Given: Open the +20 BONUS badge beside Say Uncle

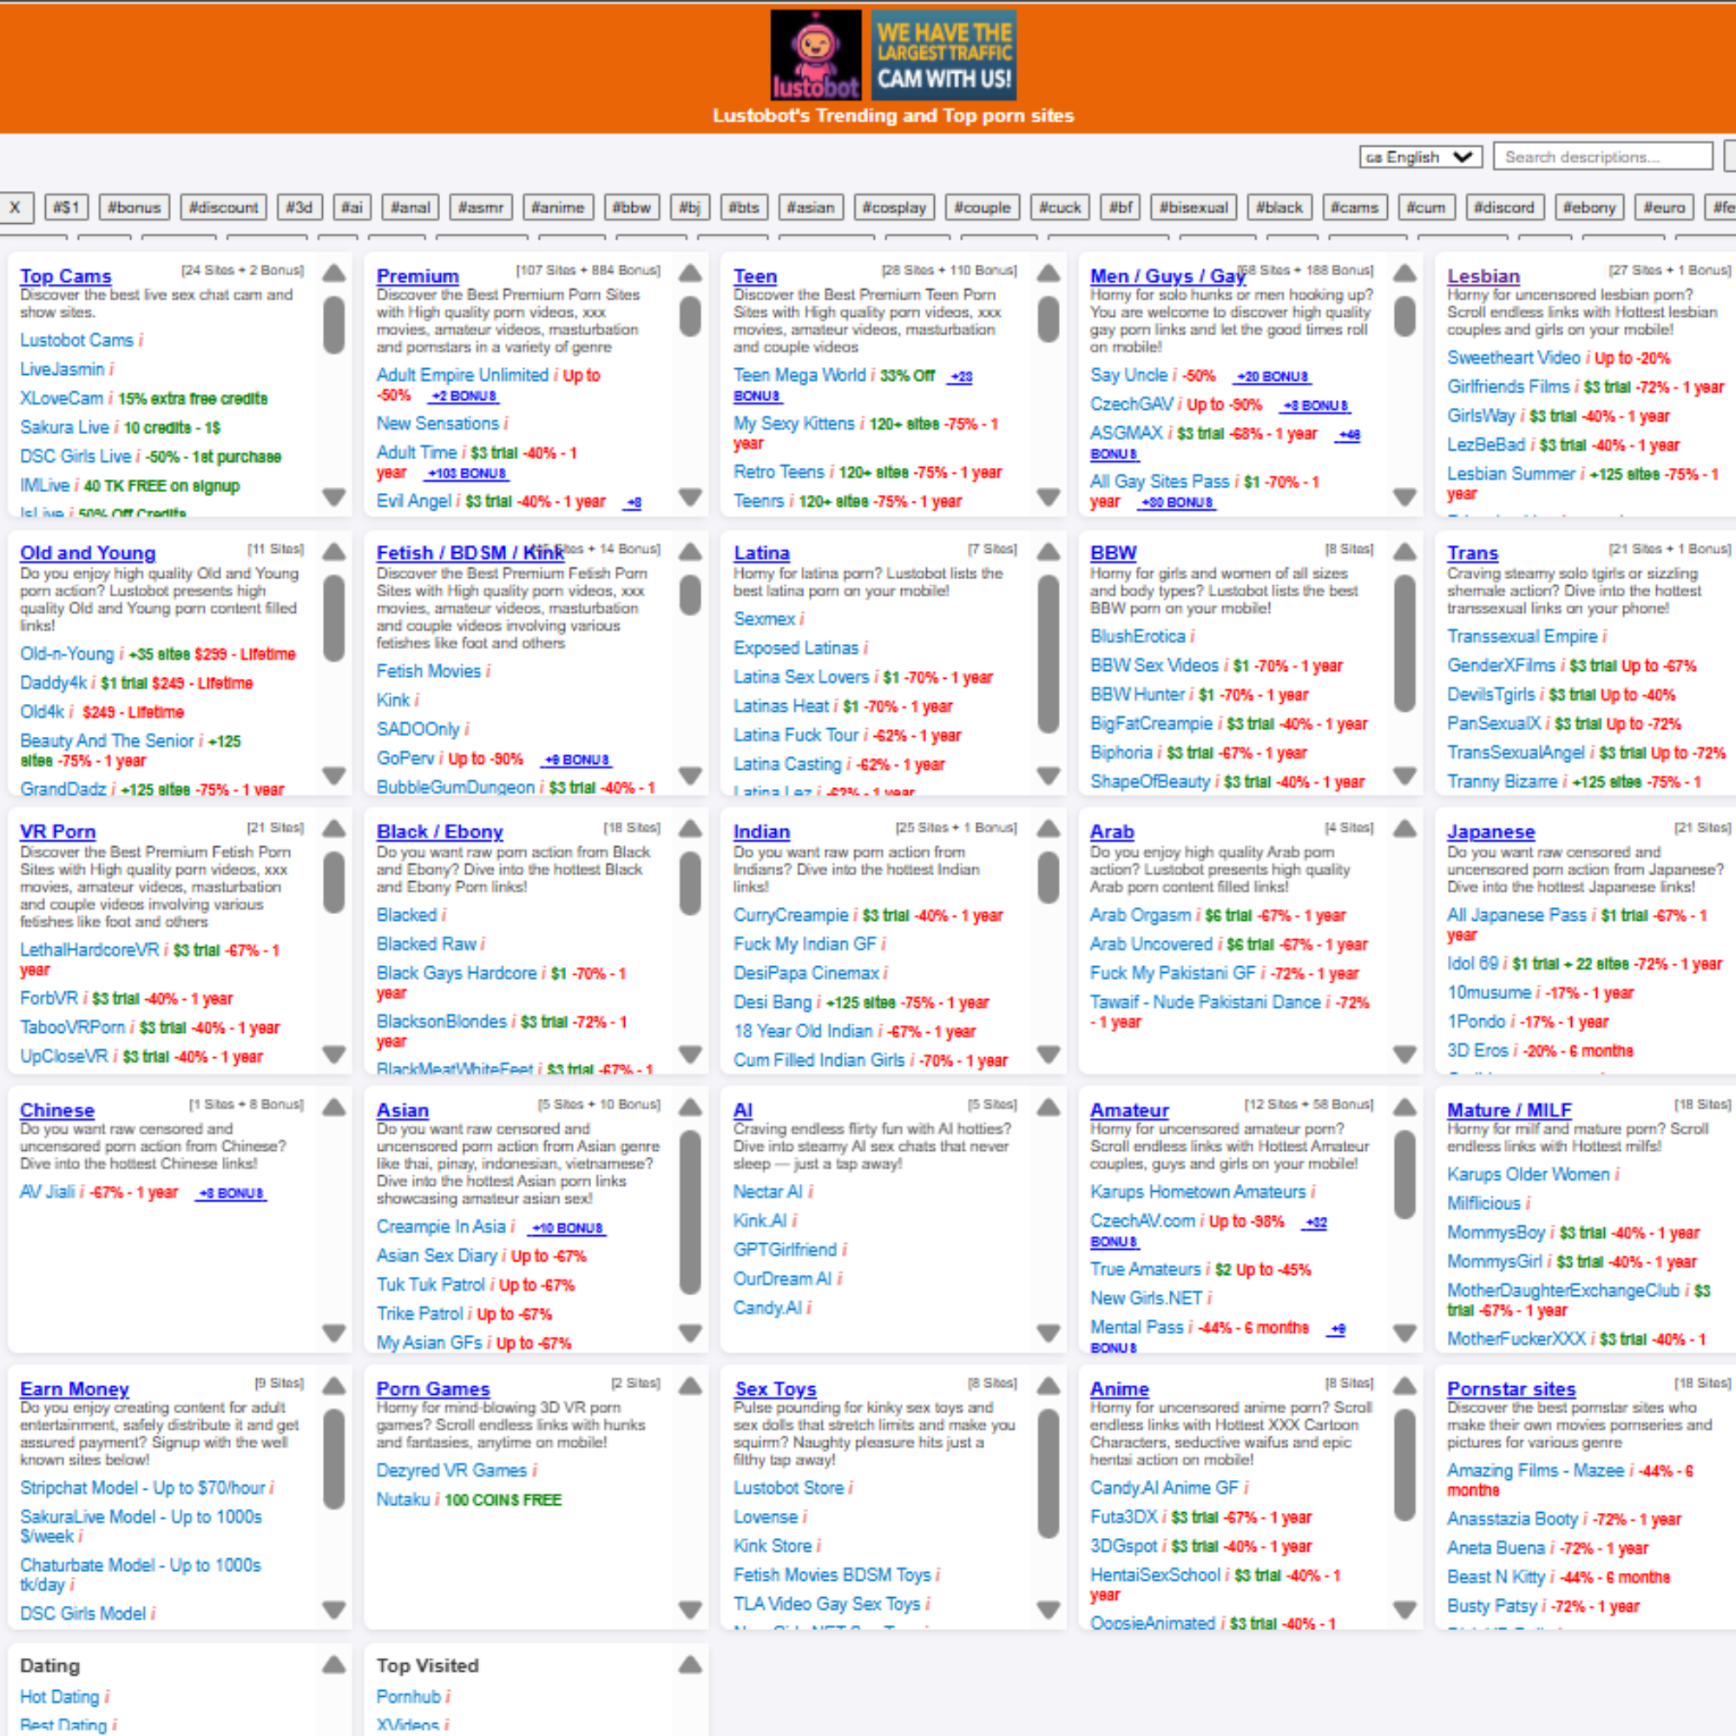Looking at the screenshot, I should click(1272, 377).
